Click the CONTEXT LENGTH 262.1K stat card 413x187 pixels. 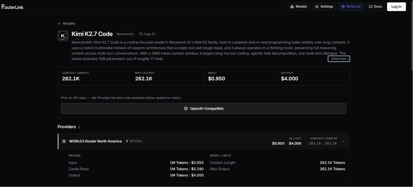(94, 76)
